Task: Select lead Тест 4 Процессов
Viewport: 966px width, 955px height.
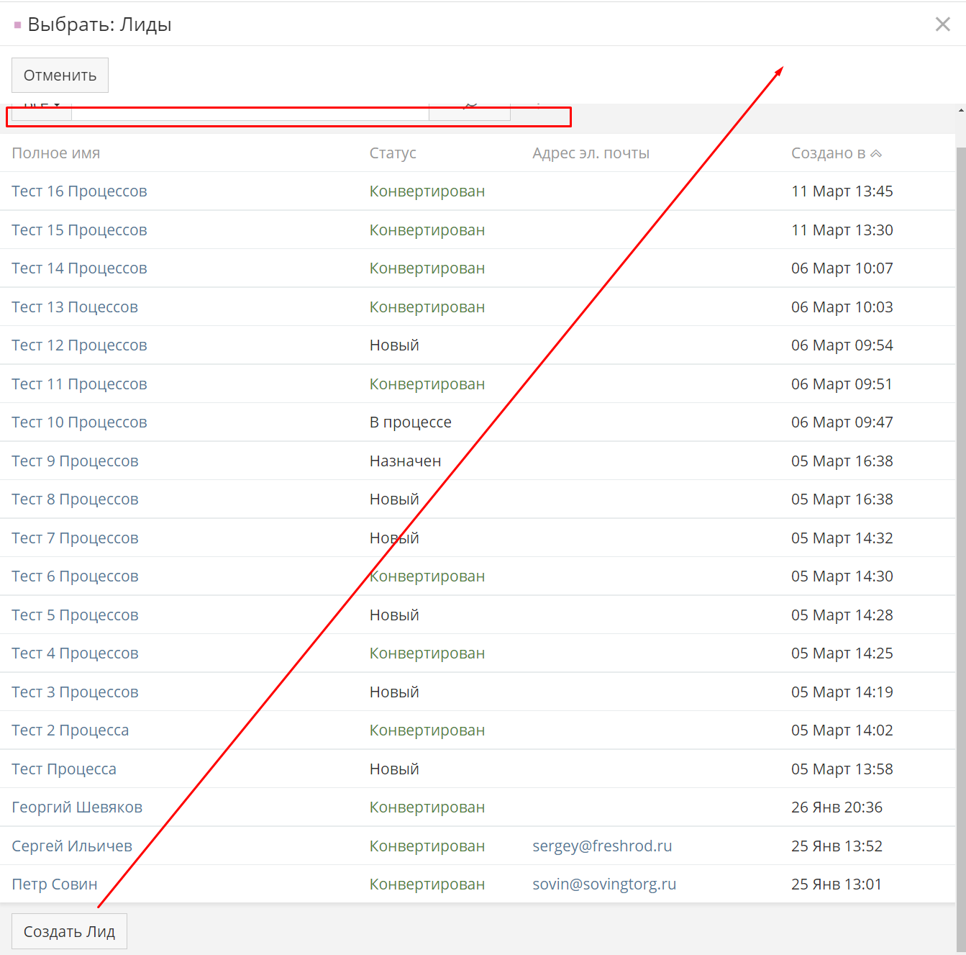Action: [x=75, y=653]
